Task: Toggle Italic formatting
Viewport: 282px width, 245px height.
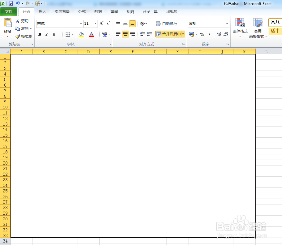Action: [47, 34]
